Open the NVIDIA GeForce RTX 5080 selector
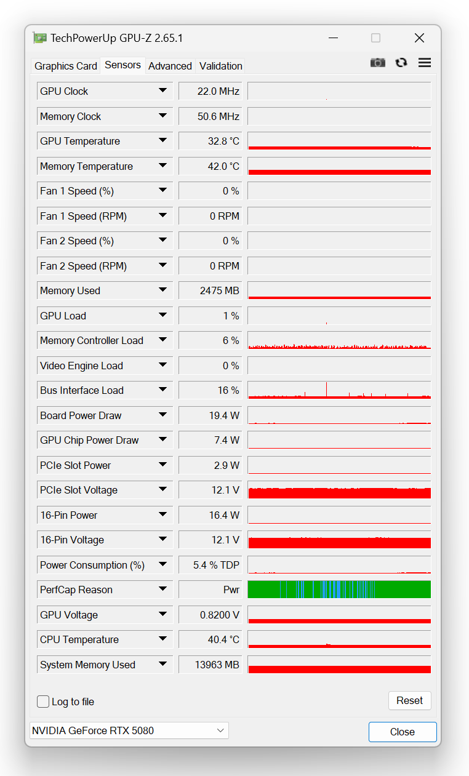Image resolution: width=469 pixels, height=776 pixels. [x=129, y=730]
